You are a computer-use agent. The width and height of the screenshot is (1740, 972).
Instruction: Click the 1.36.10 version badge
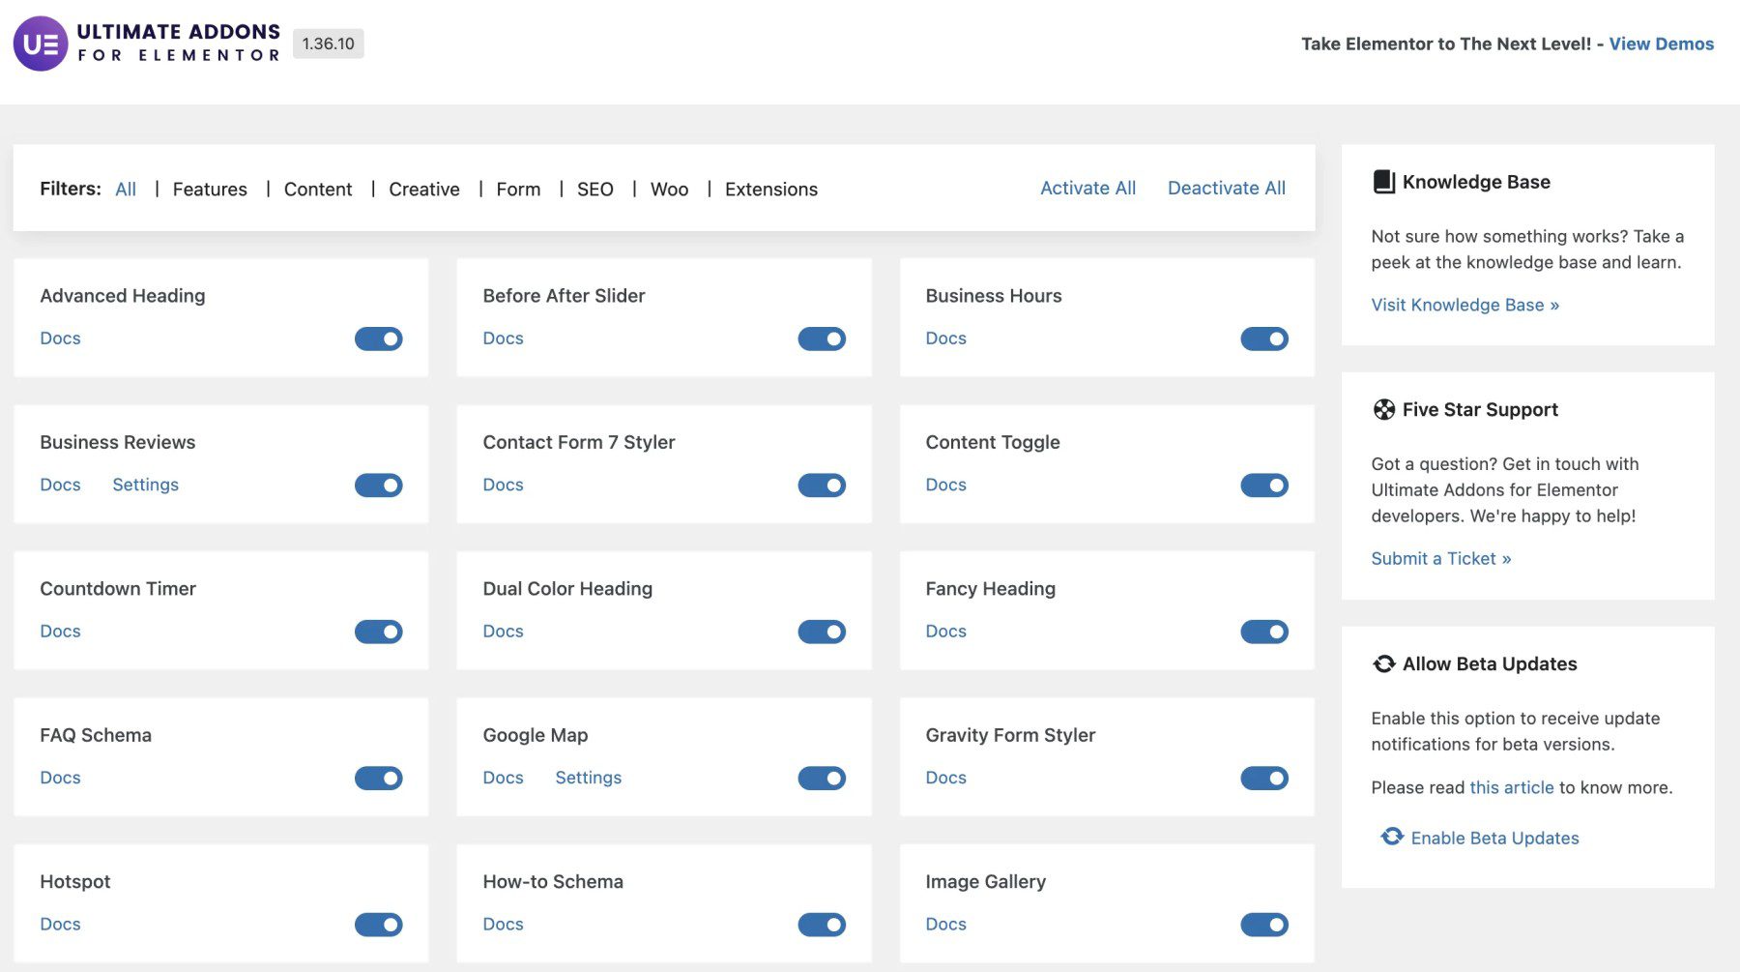tap(327, 44)
